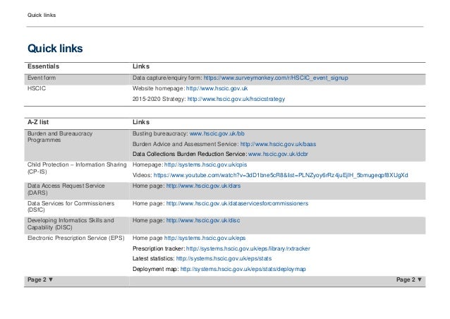Click the right 'Page 2' down arrow
The width and height of the screenshot is (450, 319).
(419, 279)
